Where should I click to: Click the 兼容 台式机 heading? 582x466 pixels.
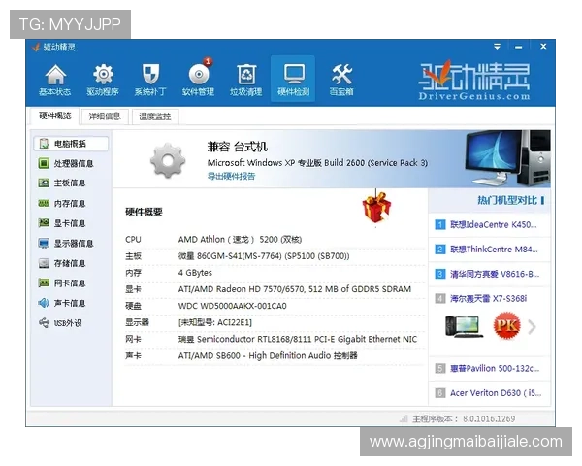click(238, 147)
